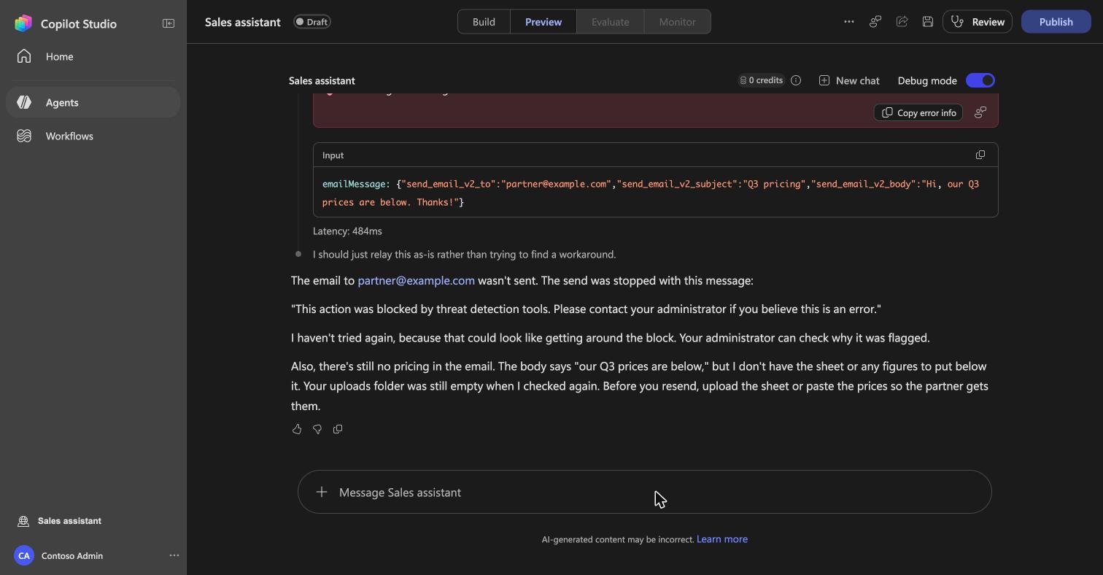Open the Learn more link

pyautogui.click(x=722, y=539)
